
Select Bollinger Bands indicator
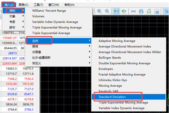click(110, 58)
